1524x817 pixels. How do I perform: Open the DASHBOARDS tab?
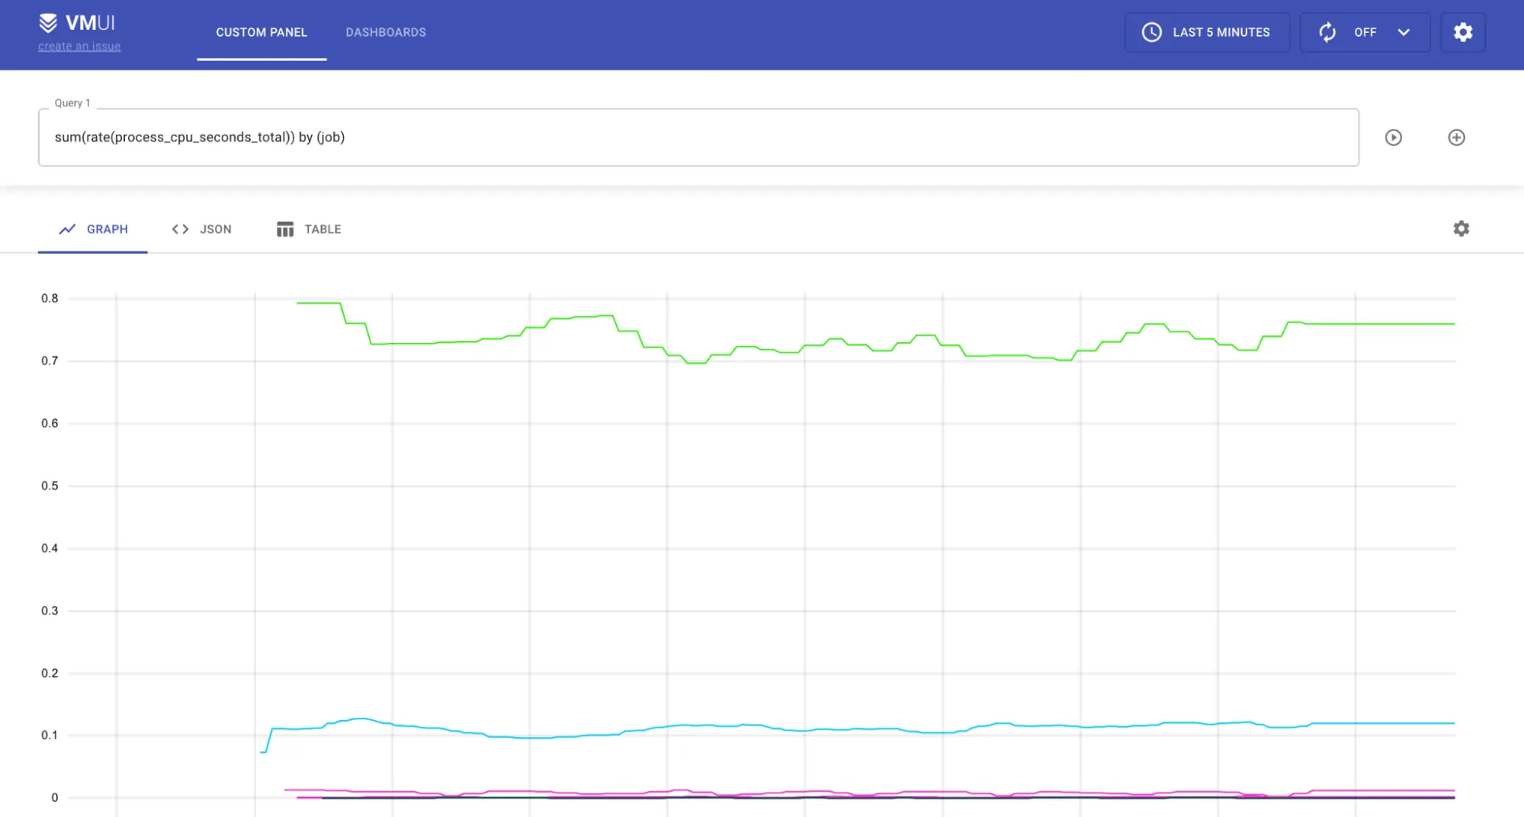(x=386, y=32)
